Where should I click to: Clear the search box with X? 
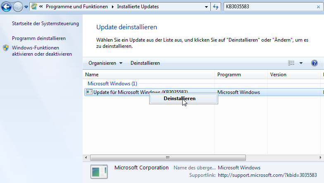318,7
